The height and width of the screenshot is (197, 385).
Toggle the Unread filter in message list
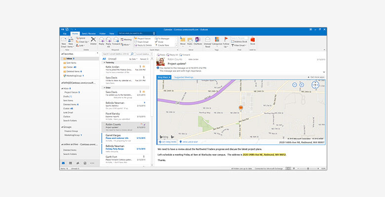(x=112, y=59)
